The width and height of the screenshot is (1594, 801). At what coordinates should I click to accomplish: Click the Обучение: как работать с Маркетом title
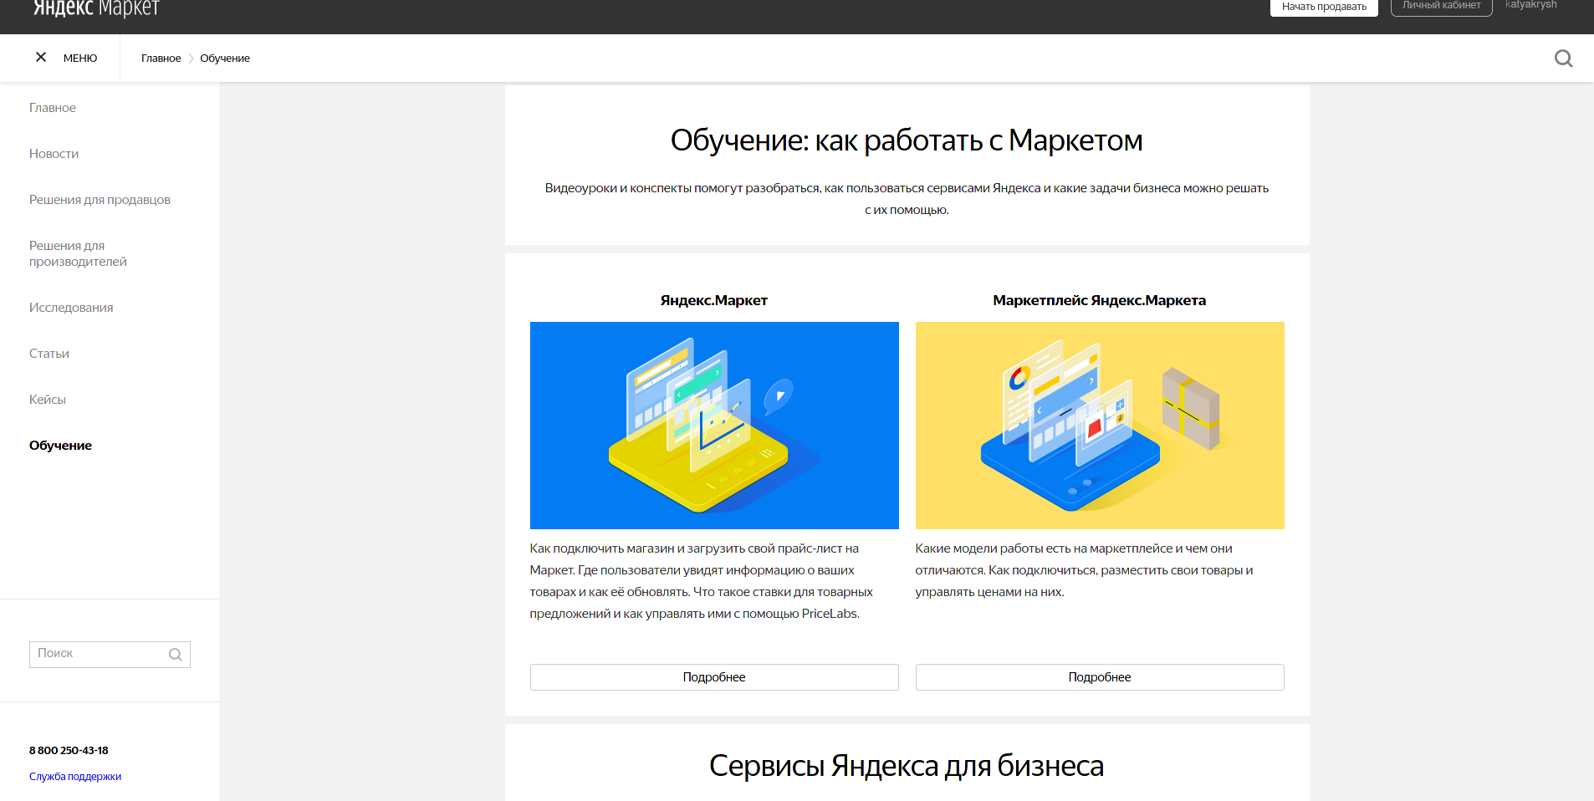click(x=907, y=140)
